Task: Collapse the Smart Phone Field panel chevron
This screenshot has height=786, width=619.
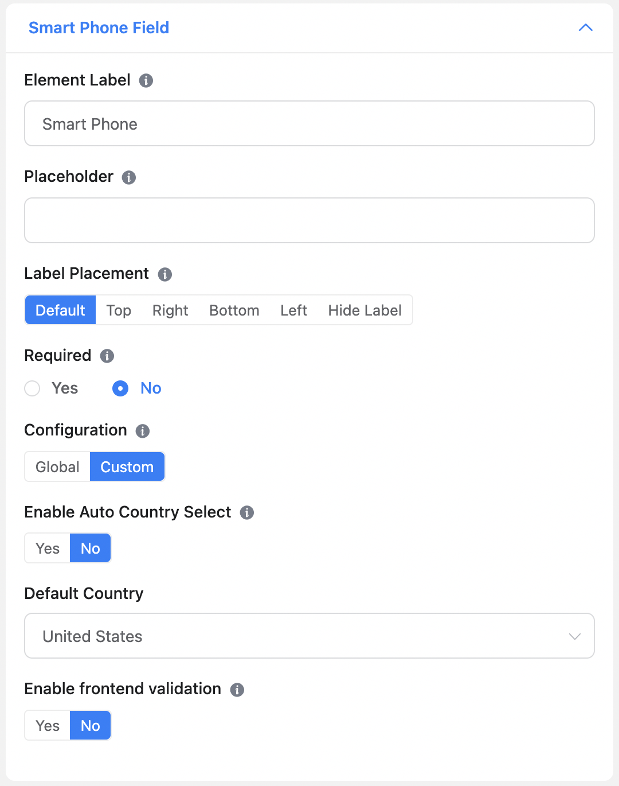Action: [x=585, y=27]
